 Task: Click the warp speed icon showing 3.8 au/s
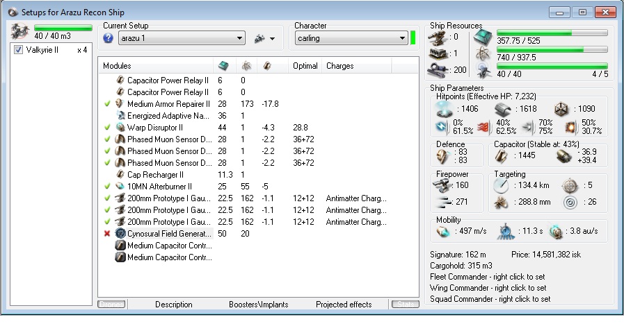555,232
